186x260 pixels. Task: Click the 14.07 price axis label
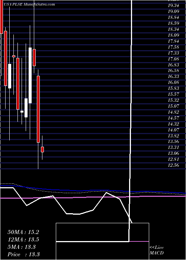(173, 130)
